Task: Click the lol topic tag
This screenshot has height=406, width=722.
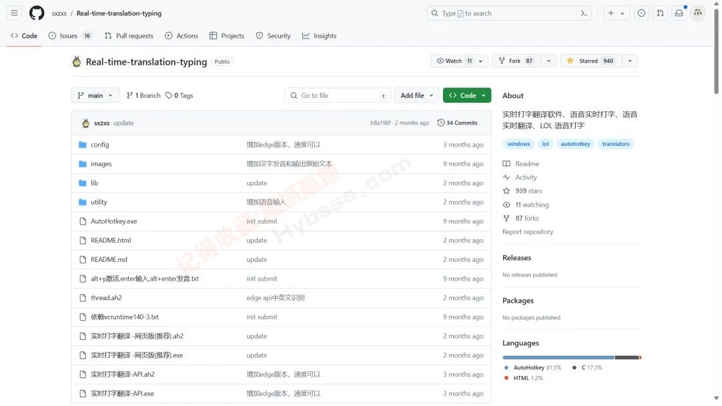Action: tap(545, 144)
